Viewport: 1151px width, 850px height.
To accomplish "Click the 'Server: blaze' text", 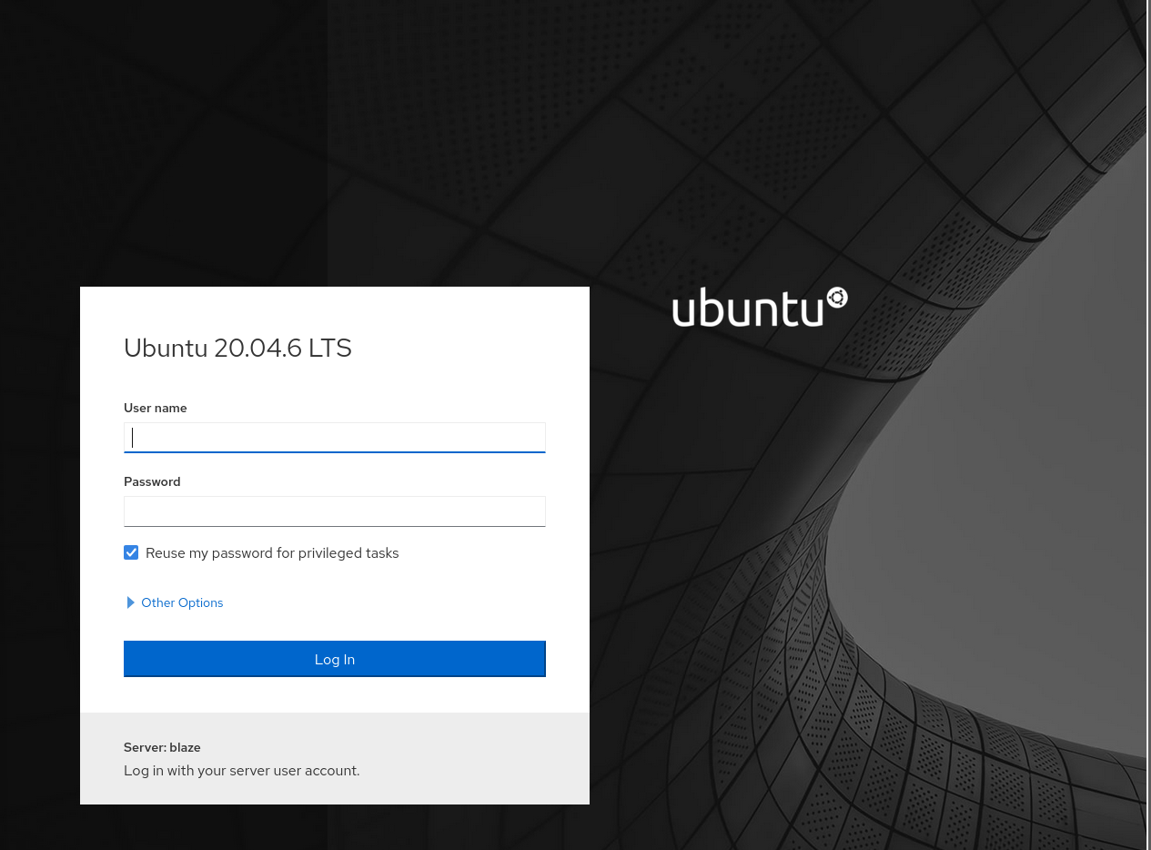I will pyautogui.click(x=162, y=747).
